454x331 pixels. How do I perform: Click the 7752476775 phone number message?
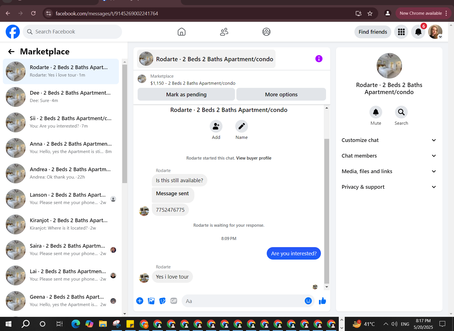(x=170, y=210)
